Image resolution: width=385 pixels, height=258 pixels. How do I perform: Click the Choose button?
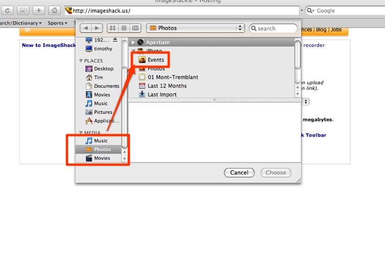click(x=276, y=172)
